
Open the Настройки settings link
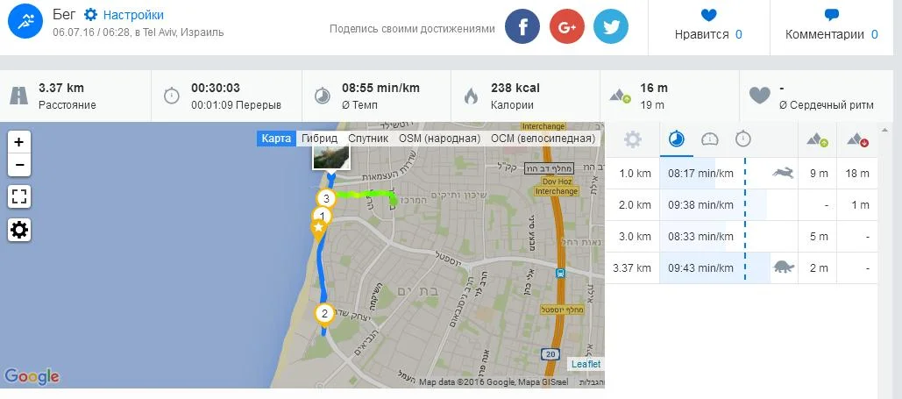point(133,15)
